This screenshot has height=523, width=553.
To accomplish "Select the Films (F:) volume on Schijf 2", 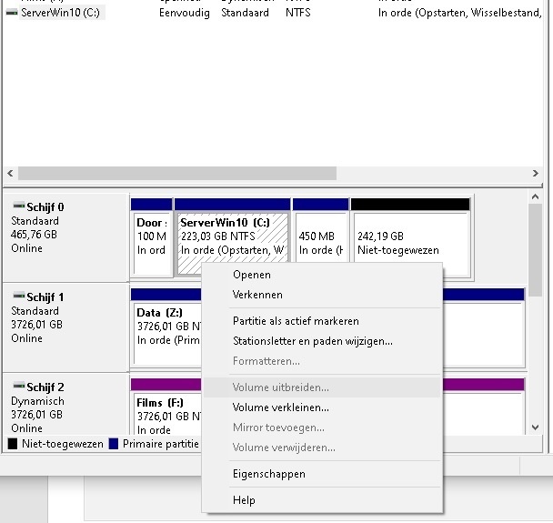I will [166, 406].
